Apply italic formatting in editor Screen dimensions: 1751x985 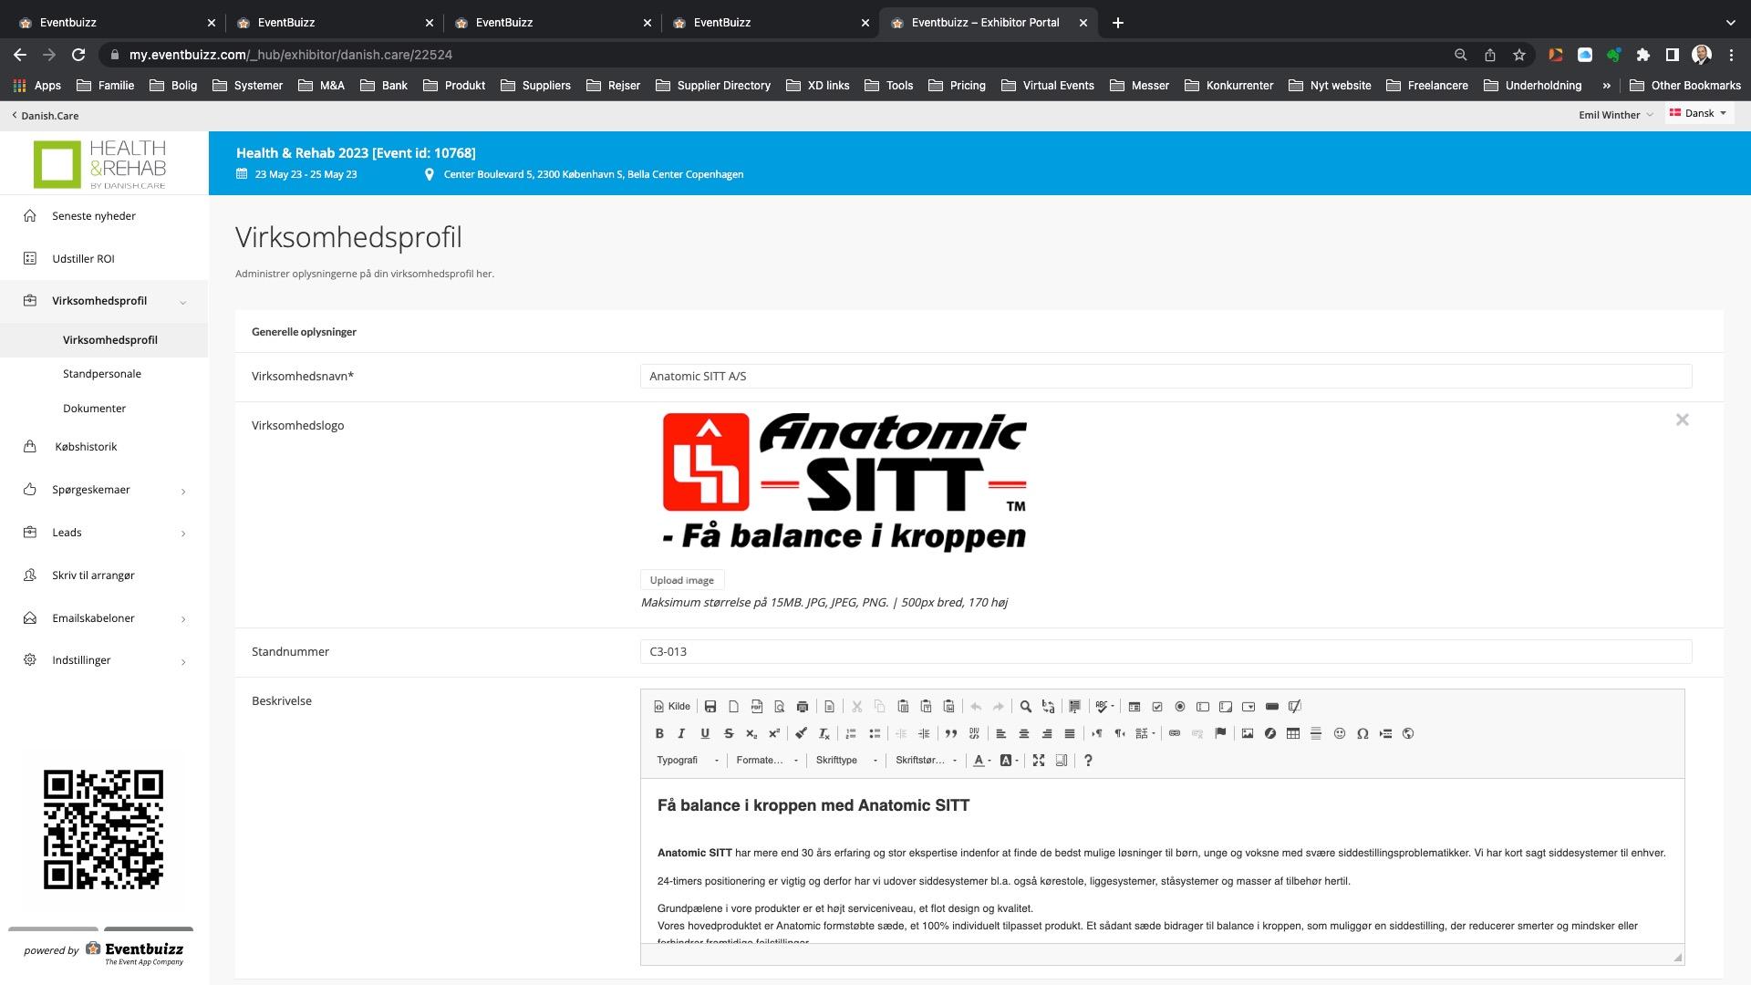click(681, 733)
